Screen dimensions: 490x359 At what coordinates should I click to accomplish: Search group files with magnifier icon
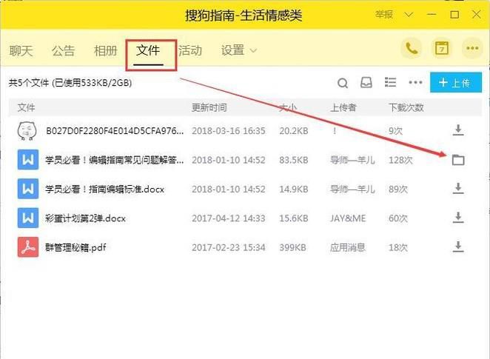[x=343, y=83]
